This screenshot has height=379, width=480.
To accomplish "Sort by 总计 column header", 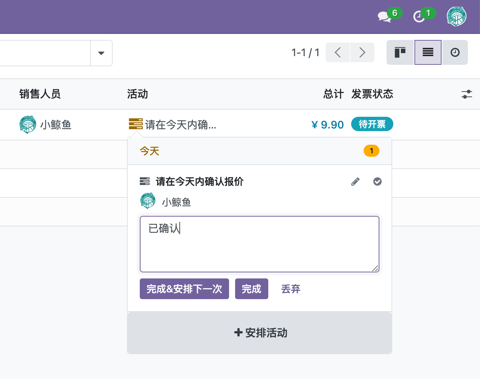I will (333, 94).
